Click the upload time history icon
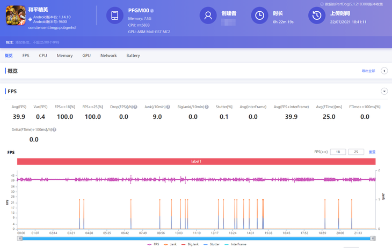 coord(317,16)
